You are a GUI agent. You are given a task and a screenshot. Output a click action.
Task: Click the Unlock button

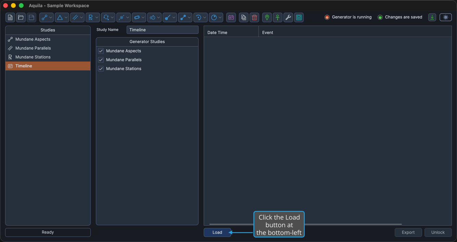(438, 232)
